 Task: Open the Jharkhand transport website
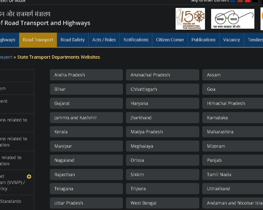[x=163, y=118]
